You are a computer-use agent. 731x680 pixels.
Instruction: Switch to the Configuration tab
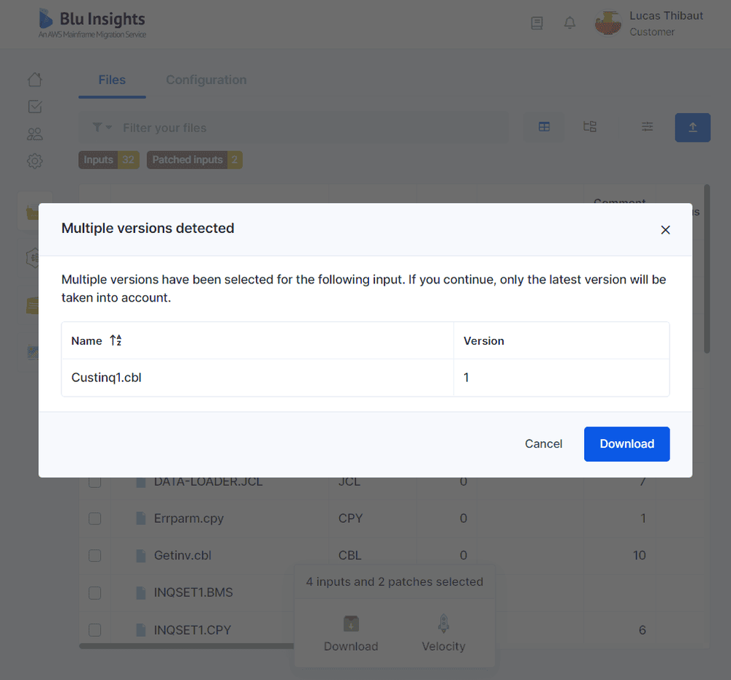(x=205, y=80)
